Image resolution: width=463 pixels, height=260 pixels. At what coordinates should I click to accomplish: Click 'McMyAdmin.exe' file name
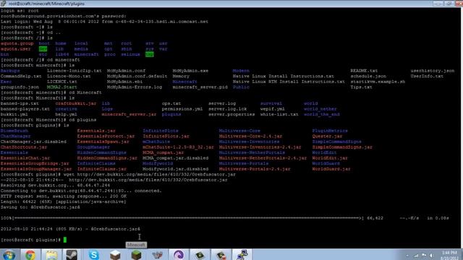tap(190, 71)
